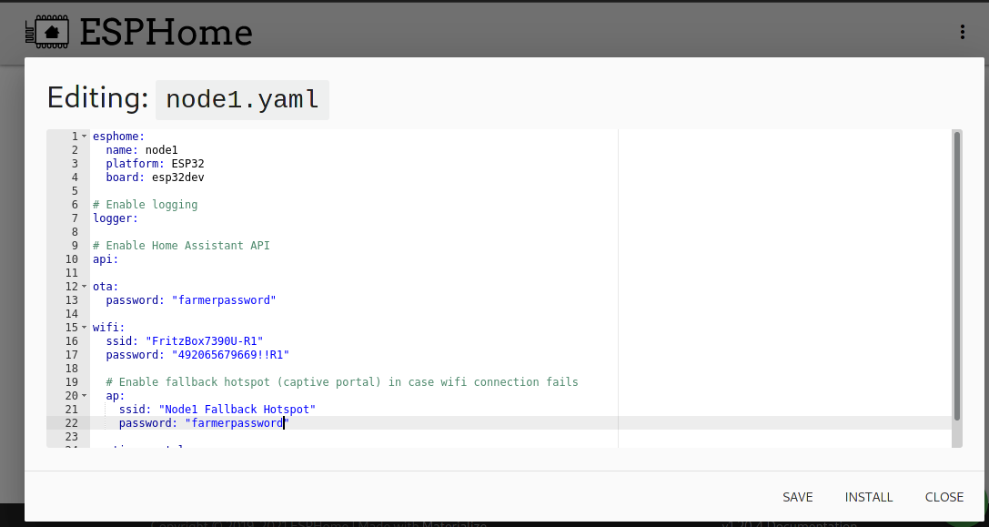Image resolution: width=989 pixels, height=527 pixels.
Task: Click the node1.yaml filename label
Action: tap(242, 99)
